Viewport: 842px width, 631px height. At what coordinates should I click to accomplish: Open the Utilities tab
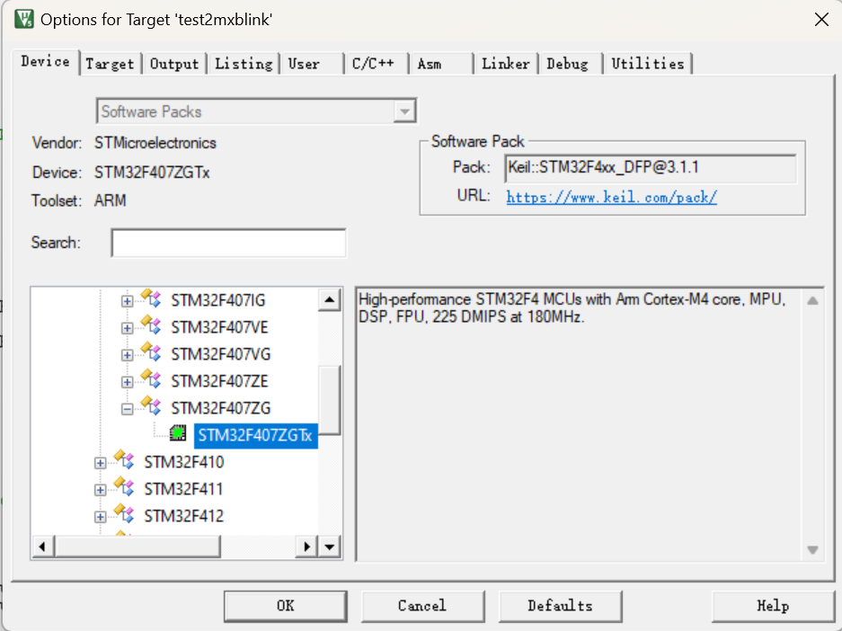[x=648, y=64]
